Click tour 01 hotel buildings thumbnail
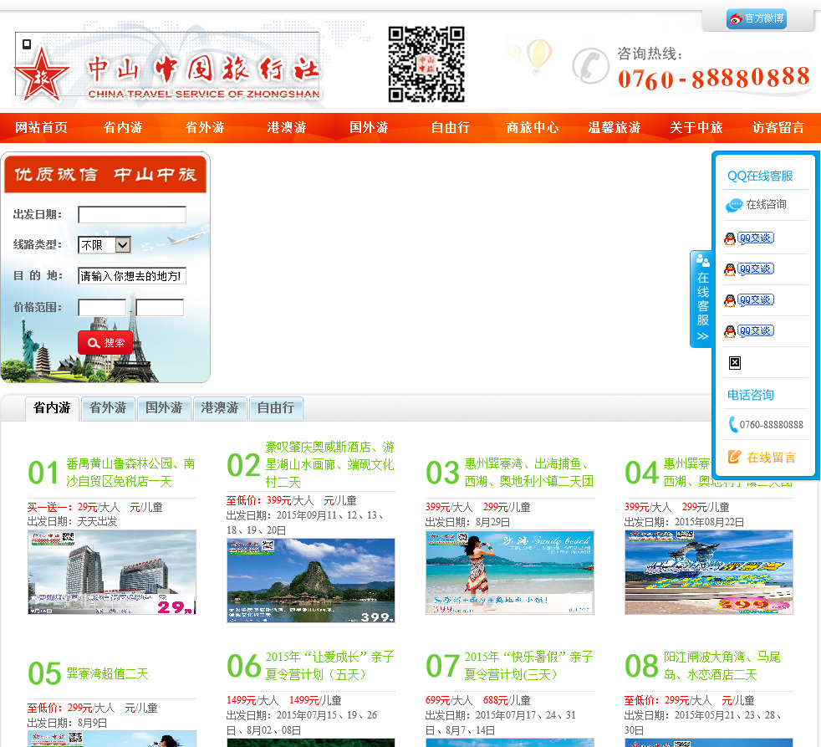The image size is (821, 747). click(112, 572)
